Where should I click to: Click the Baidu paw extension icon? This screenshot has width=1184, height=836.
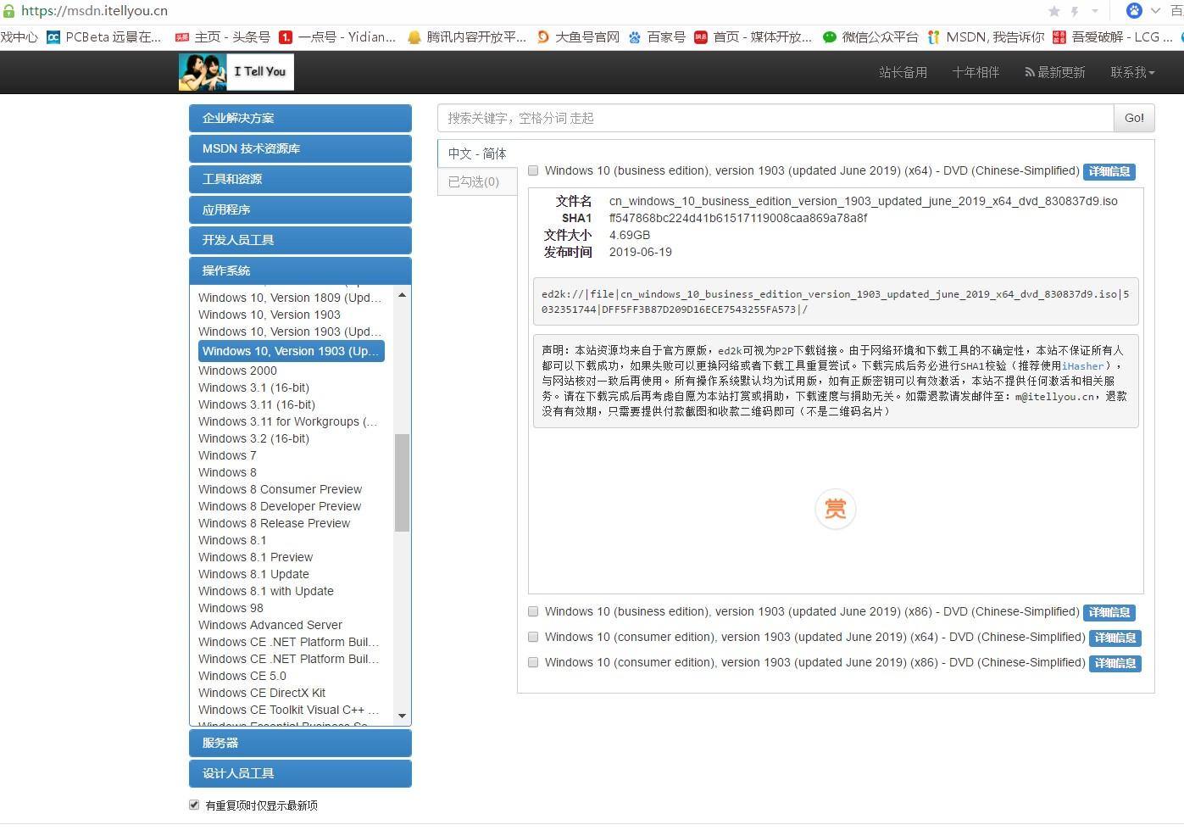point(1134,11)
